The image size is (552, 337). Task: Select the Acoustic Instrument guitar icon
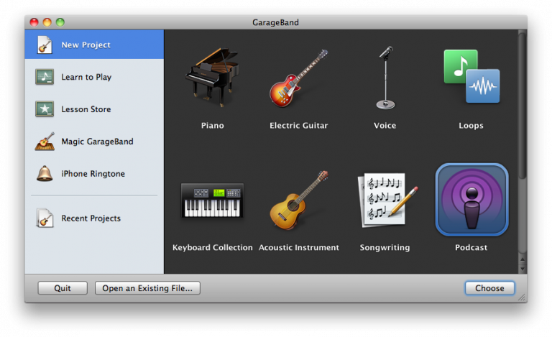[298, 200]
